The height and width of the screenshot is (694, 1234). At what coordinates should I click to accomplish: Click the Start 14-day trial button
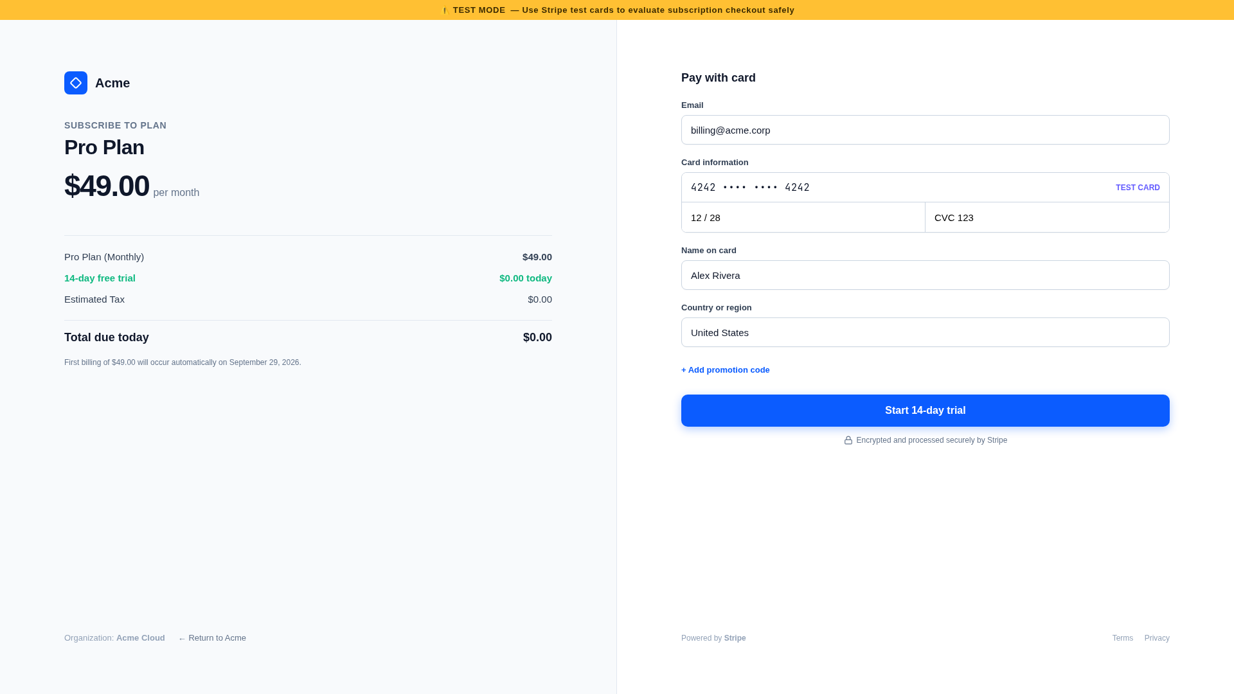[925, 411]
